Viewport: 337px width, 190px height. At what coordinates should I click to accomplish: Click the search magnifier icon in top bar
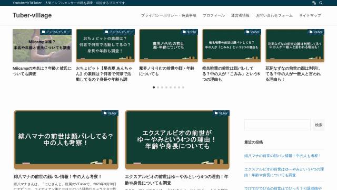[321, 3]
